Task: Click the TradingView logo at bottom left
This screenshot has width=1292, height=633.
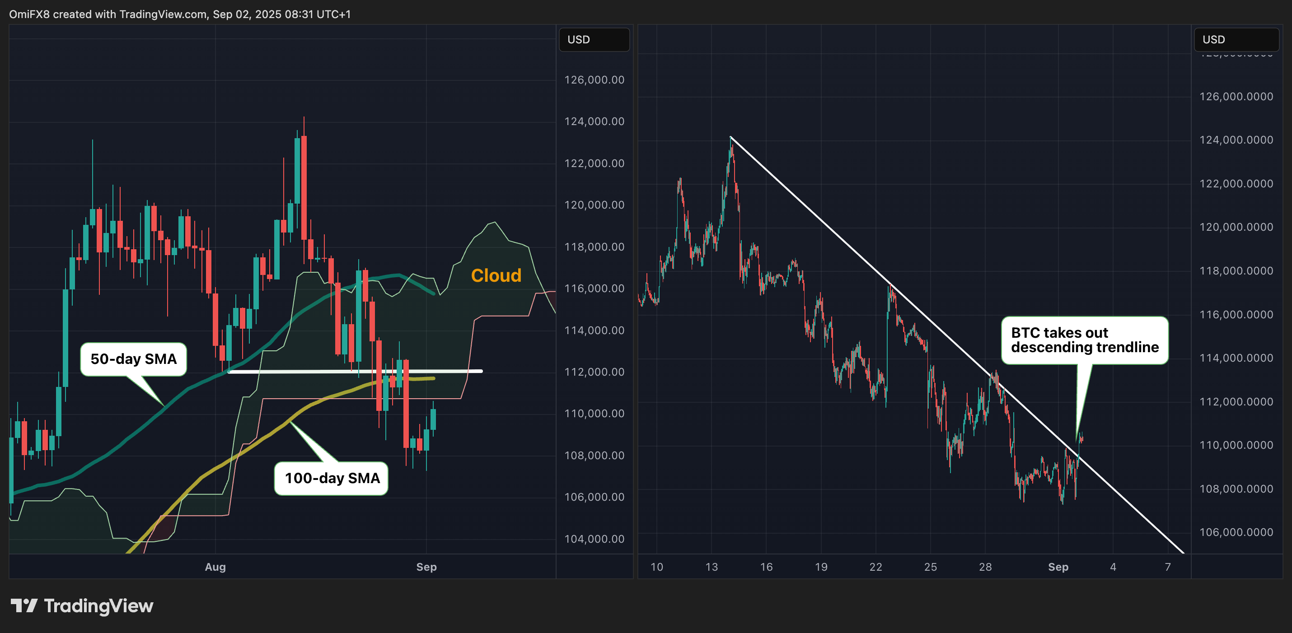Action: click(82, 606)
